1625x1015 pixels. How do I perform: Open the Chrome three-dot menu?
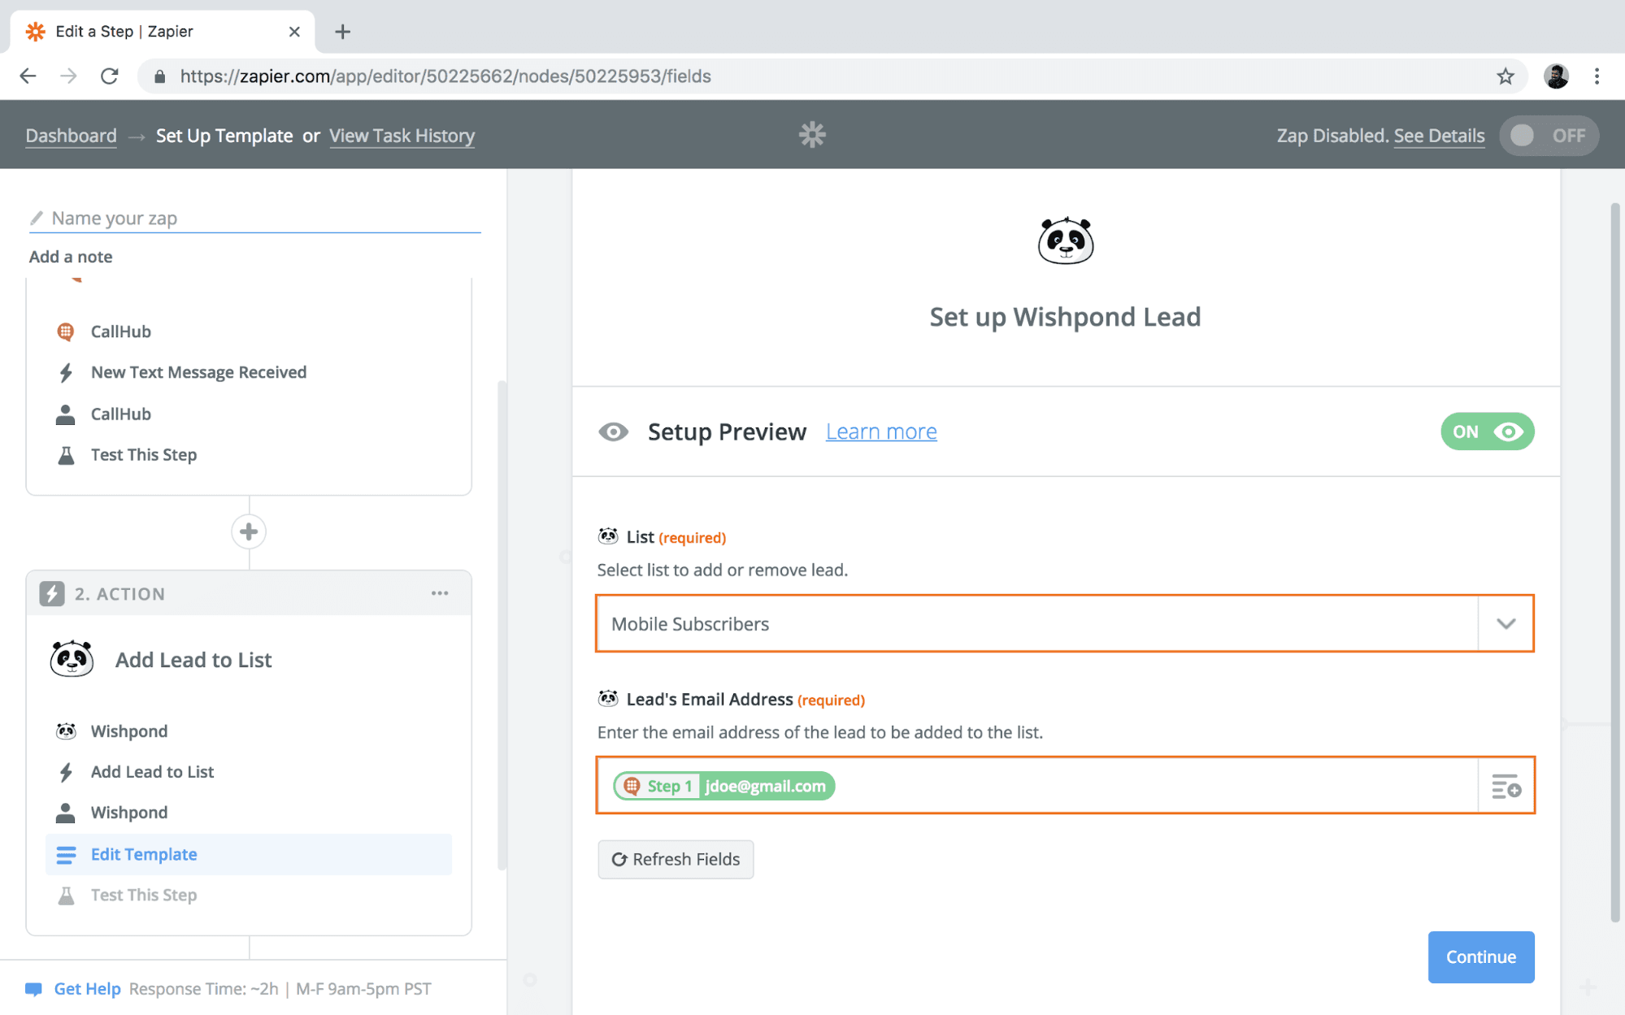1597,76
